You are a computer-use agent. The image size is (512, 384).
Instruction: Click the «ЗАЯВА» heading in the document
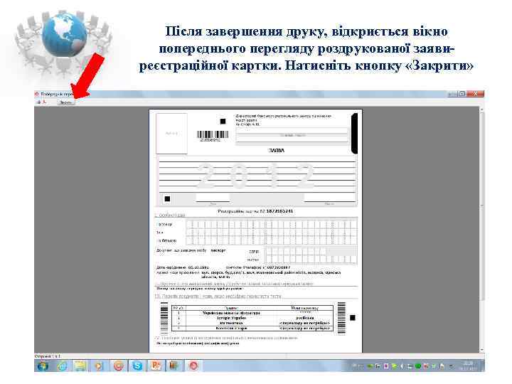(277, 151)
